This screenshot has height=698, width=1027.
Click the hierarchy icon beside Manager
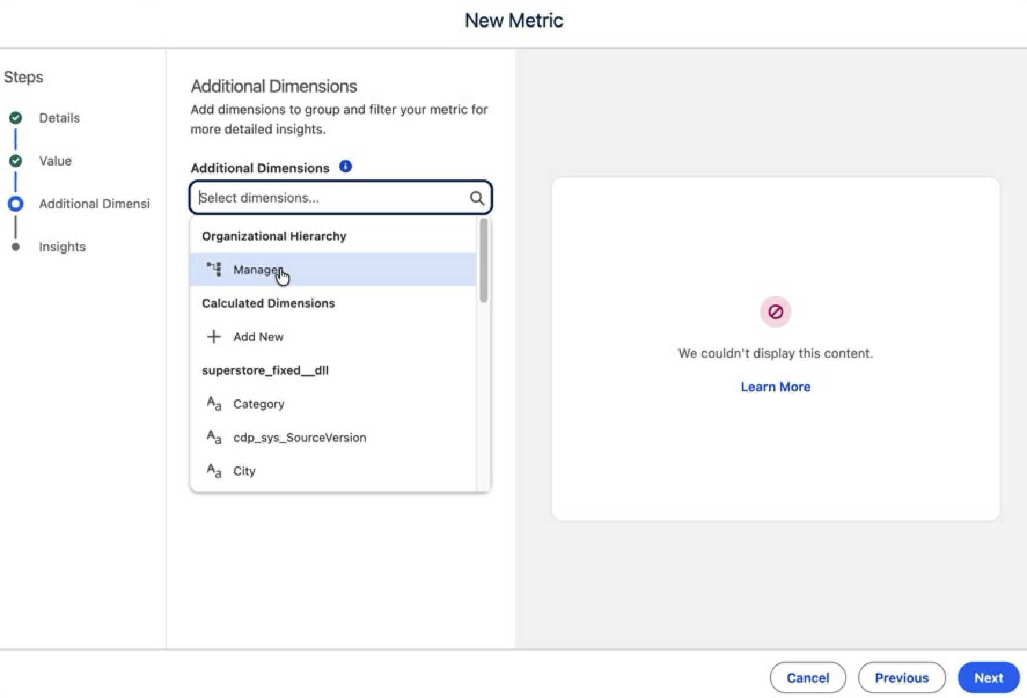(214, 269)
